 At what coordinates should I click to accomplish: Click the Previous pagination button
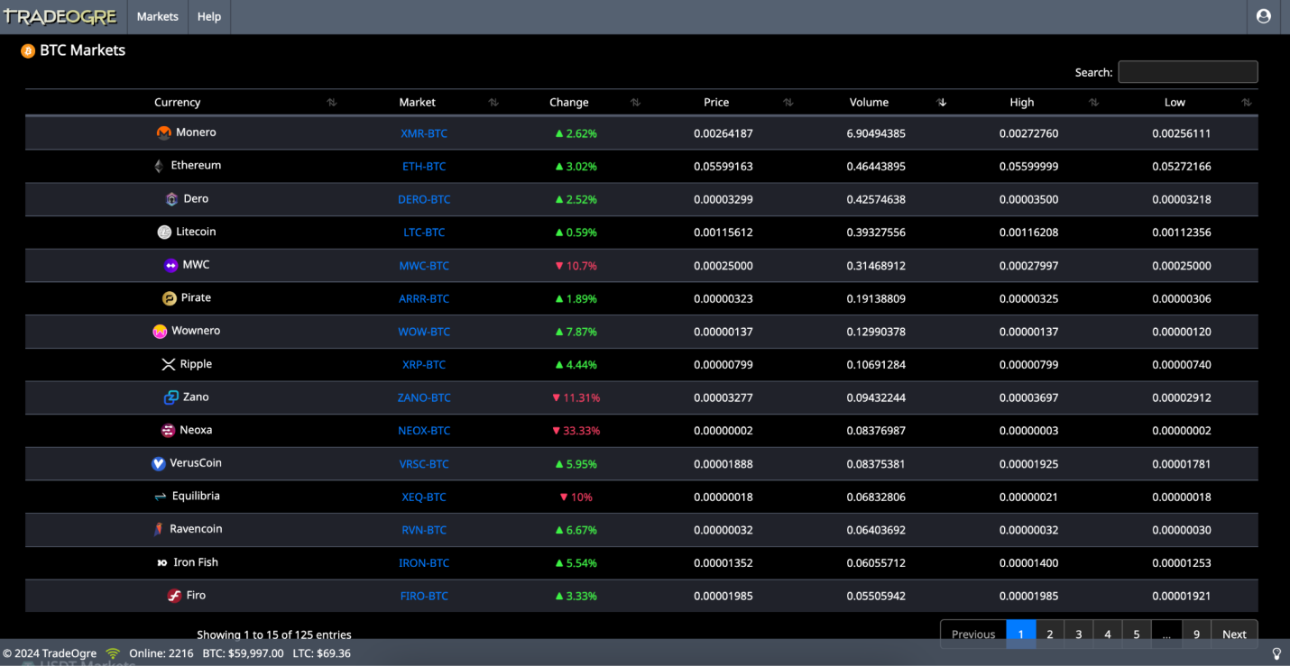tap(973, 634)
